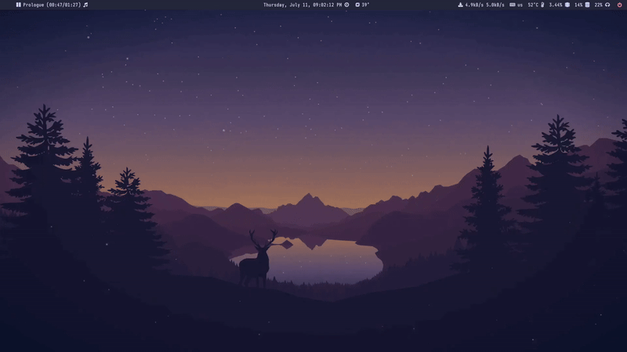The height and width of the screenshot is (352, 627).
Task: Click the headphones volume icon
Action: point(608,5)
